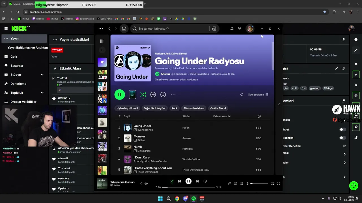
Task: Open the Worlds Collide album link
Action: [191, 159]
